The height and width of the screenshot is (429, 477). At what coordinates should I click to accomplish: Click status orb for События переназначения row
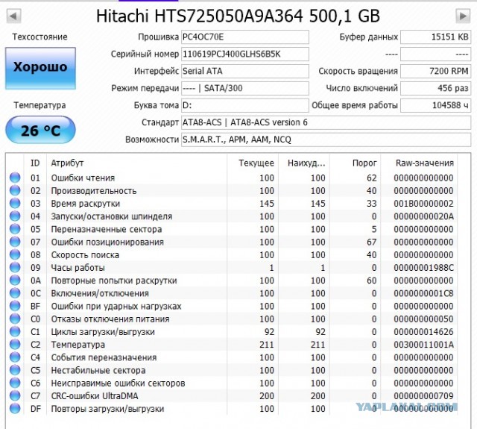click(x=15, y=357)
